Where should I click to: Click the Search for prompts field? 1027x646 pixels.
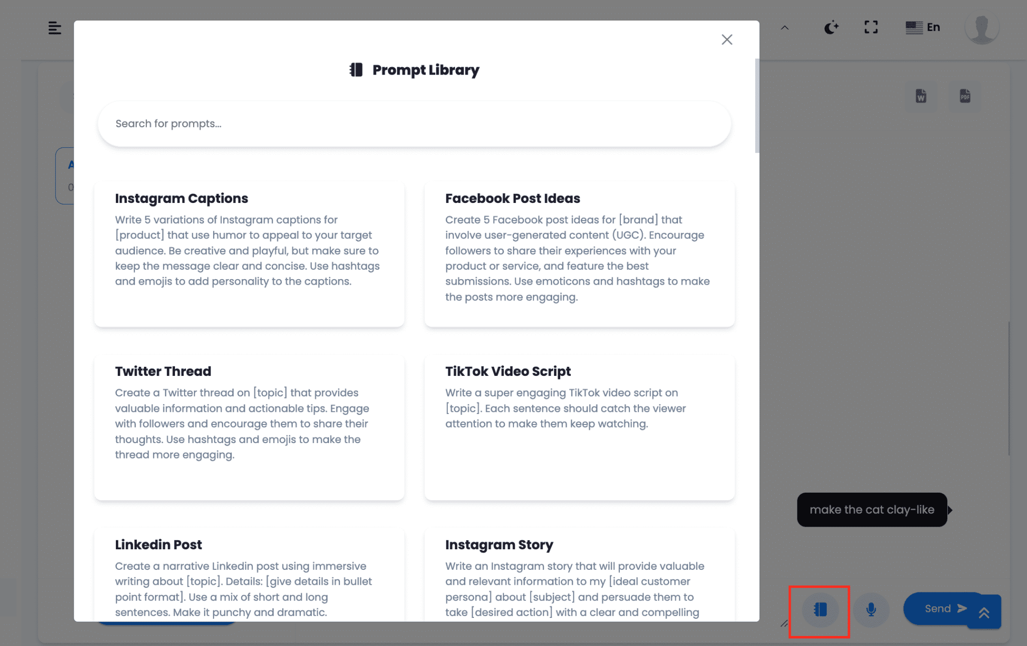click(x=414, y=124)
